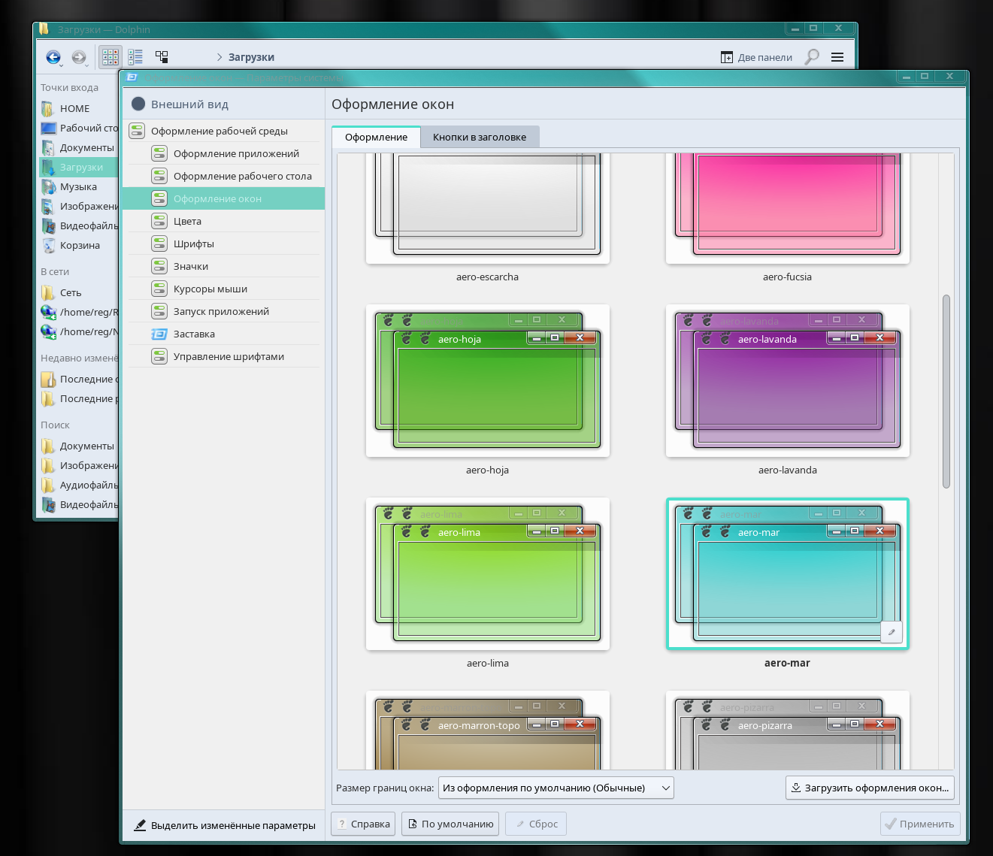This screenshot has width=993, height=856.
Task: Select the aero-hoja green theme thumbnail
Action: click(487, 381)
